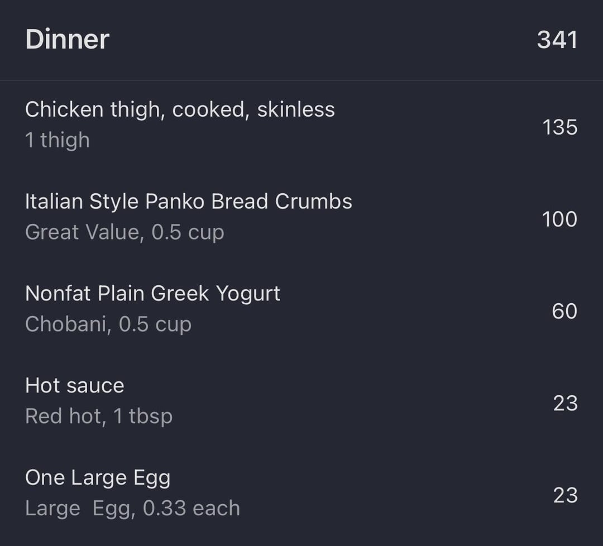Open Italian Style Panko Bread Crumbs entry
Viewport: 603px width, 546px height.
[x=189, y=202]
